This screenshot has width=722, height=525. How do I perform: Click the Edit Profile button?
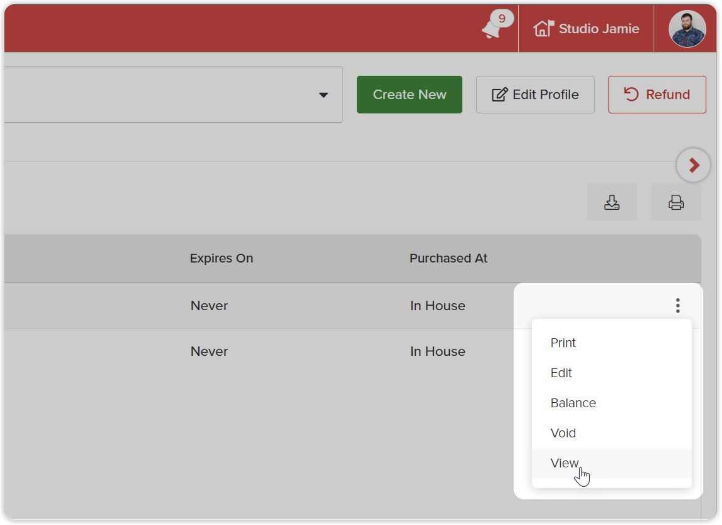click(535, 95)
